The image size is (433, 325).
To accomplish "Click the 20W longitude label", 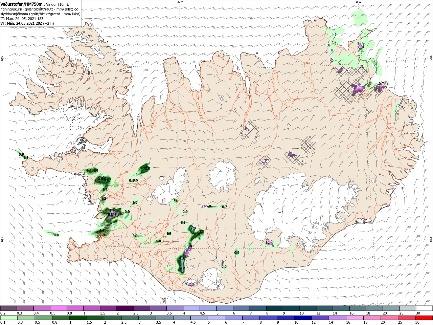I will [x=180, y=2].
